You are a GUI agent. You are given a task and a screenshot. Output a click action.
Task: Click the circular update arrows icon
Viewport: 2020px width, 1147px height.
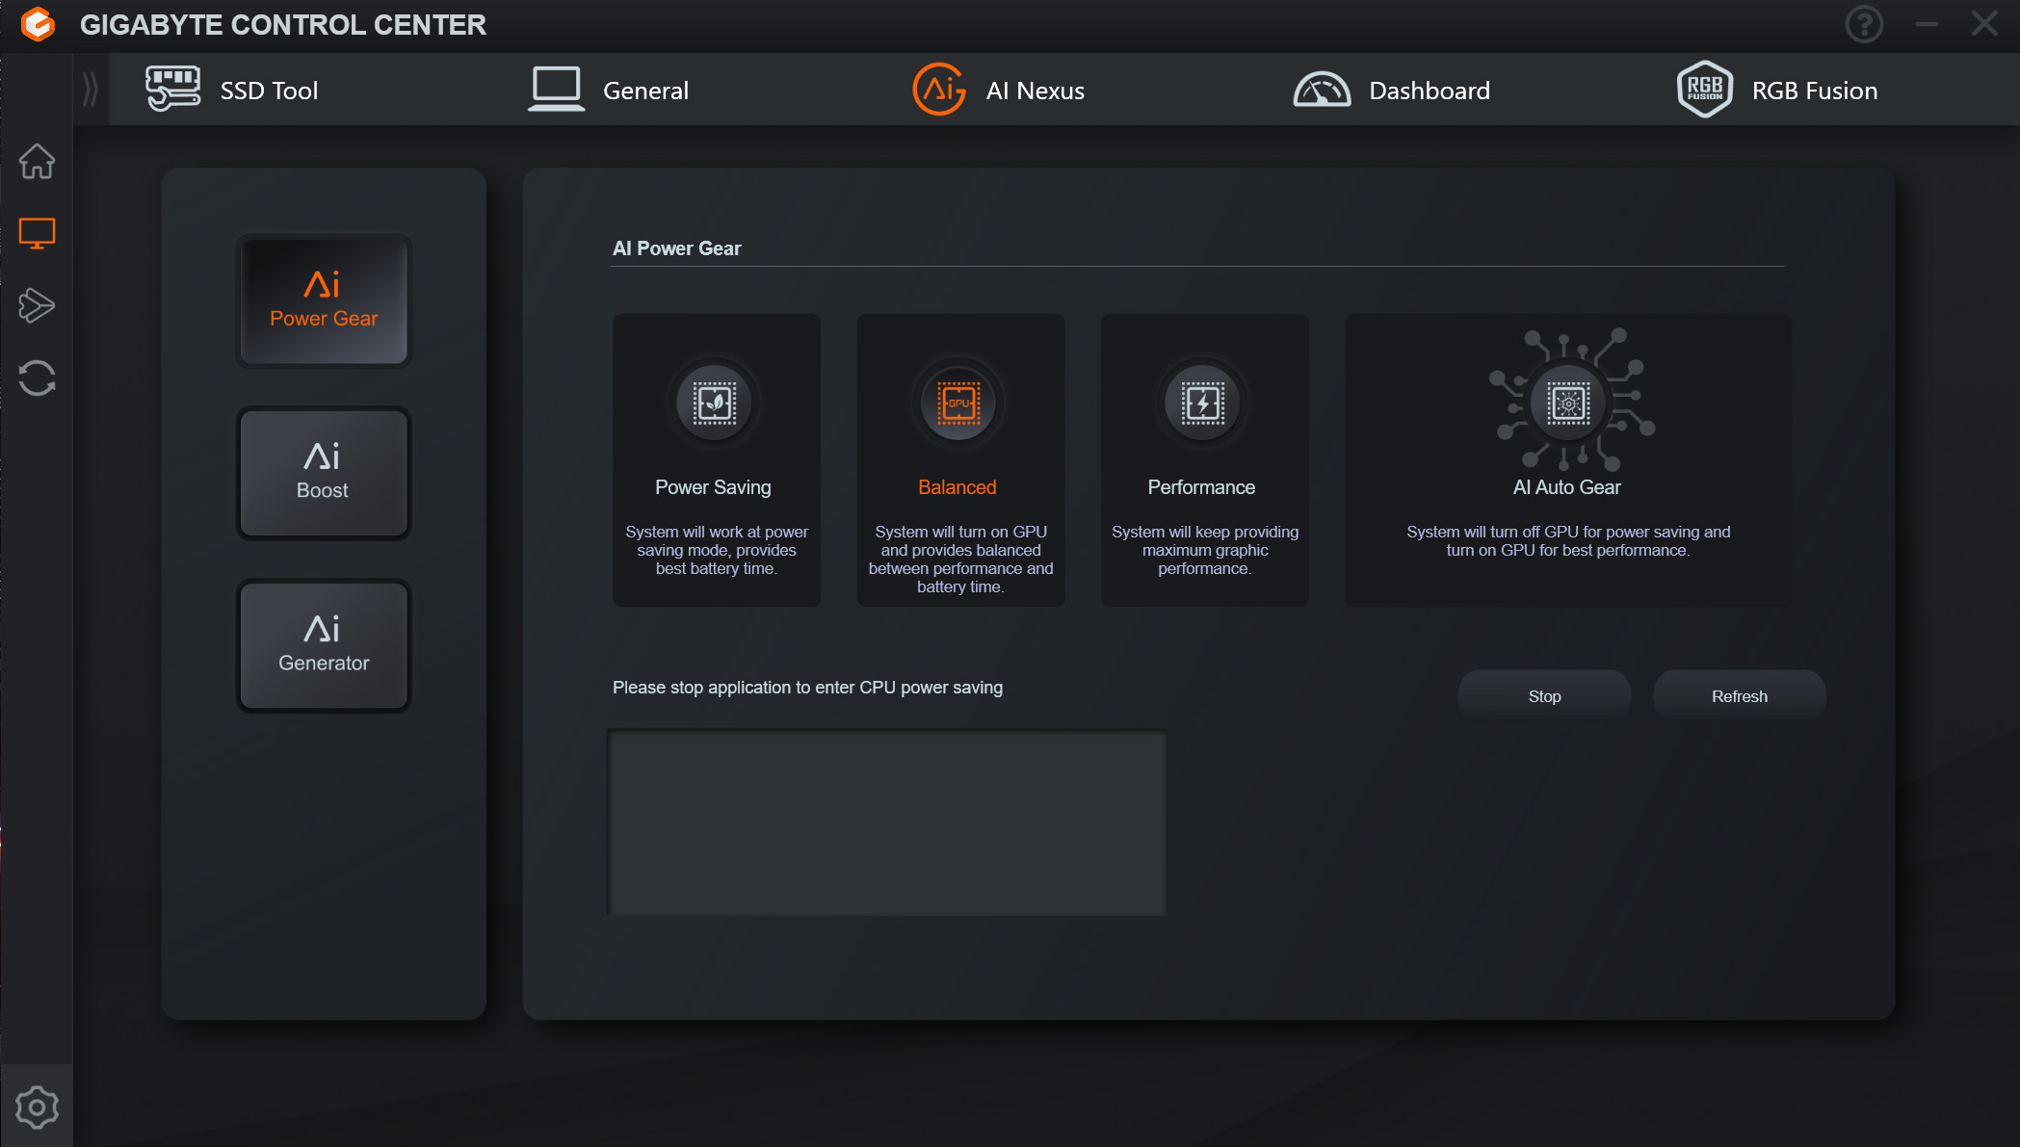pyautogui.click(x=37, y=378)
